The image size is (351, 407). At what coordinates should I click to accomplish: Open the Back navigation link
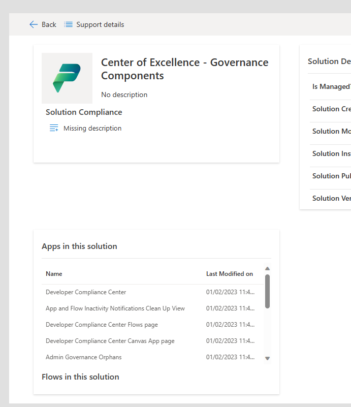(48, 24)
